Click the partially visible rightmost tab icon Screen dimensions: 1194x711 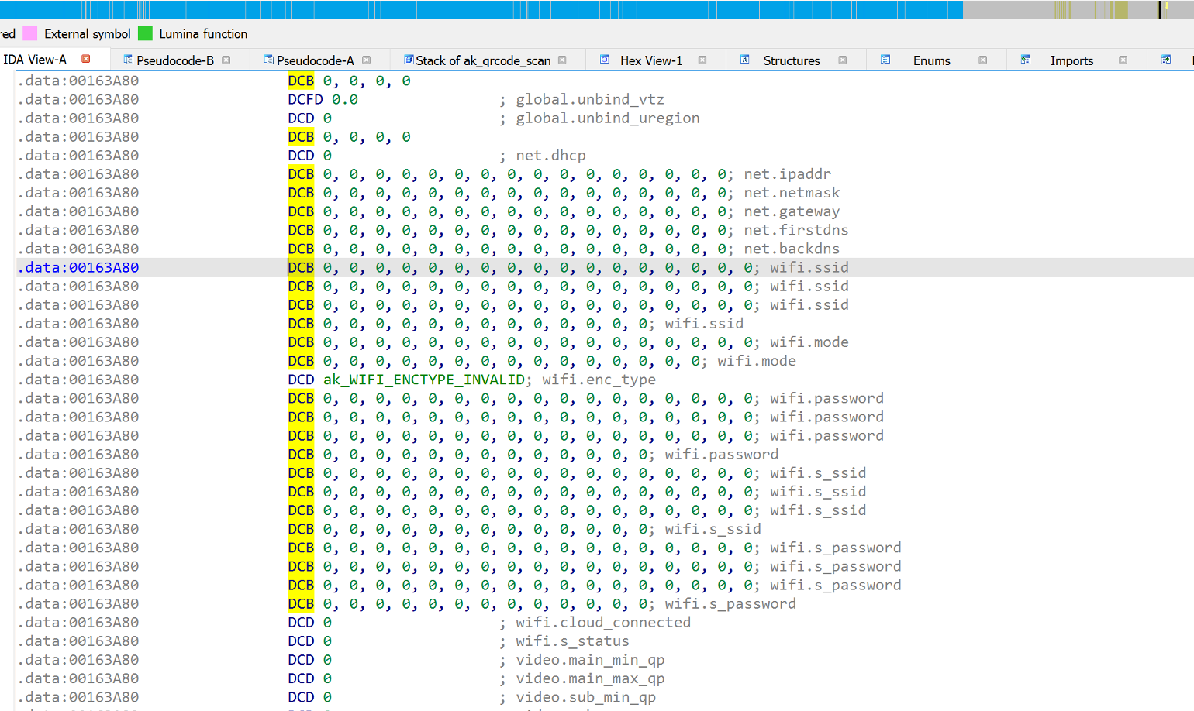click(1165, 60)
